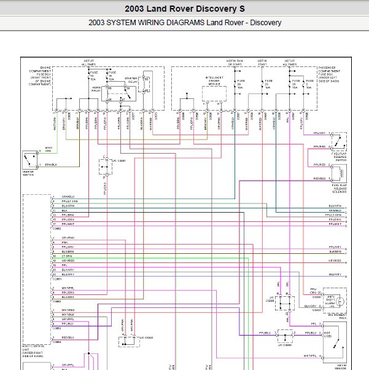
Task: Click the FUEL FLAP RELEASE SWITCH label
Action: click(339, 157)
